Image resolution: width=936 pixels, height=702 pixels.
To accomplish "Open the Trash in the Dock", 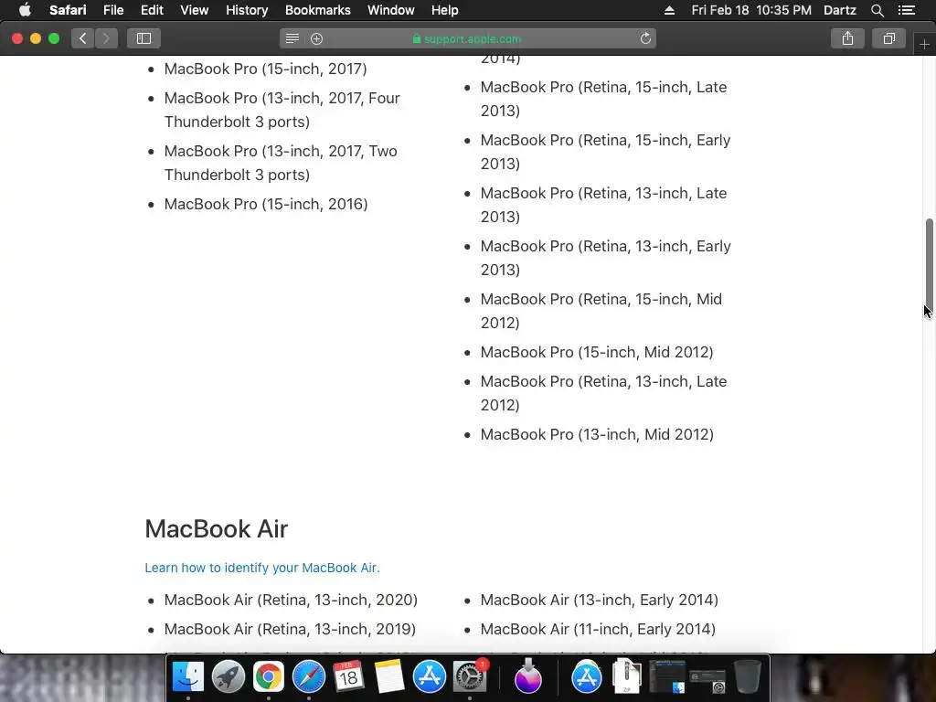I will (748, 677).
